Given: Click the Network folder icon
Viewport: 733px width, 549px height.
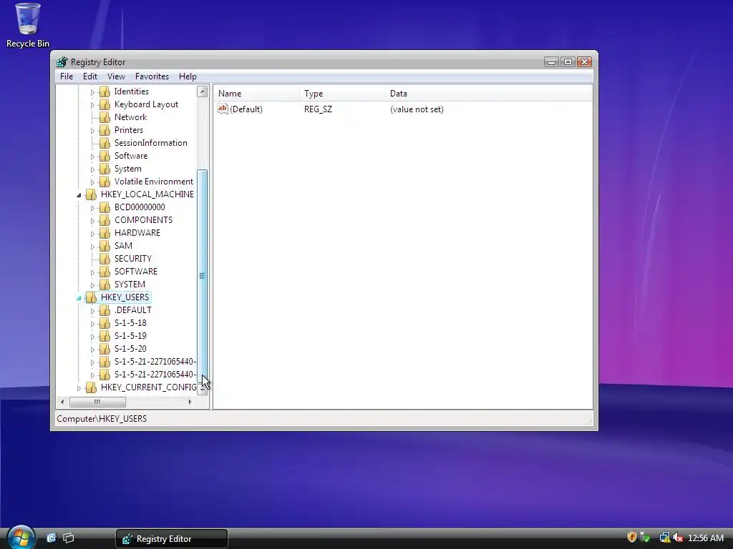Looking at the screenshot, I should 105,117.
